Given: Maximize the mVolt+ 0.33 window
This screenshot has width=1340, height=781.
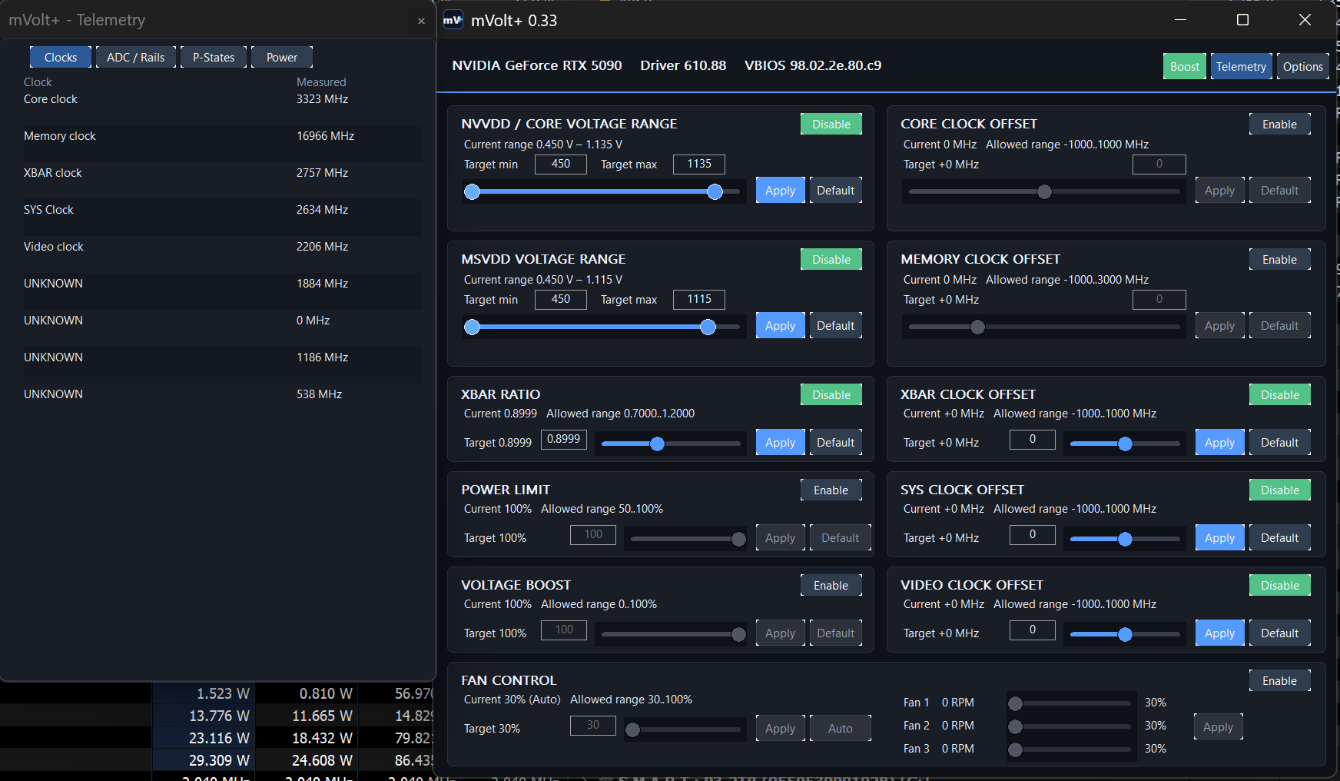Looking at the screenshot, I should (1242, 20).
